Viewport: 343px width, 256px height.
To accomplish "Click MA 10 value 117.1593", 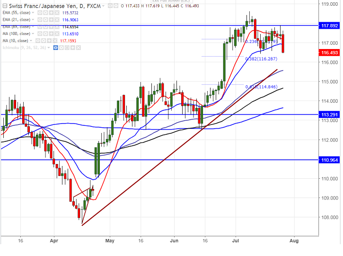I will pyautogui.click(x=68, y=41).
